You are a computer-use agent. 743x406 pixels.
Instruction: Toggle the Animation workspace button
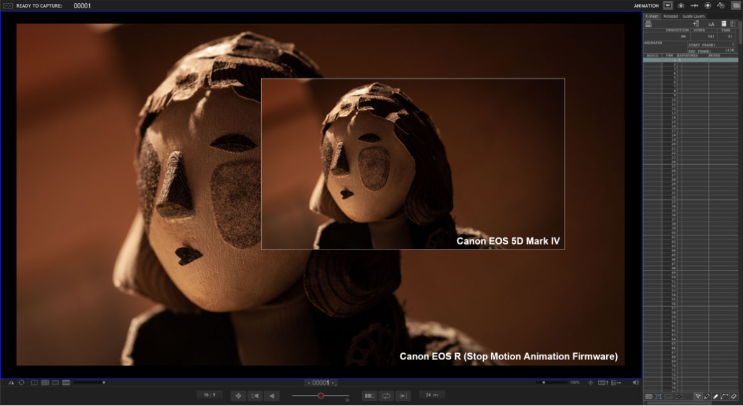[667, 5]
